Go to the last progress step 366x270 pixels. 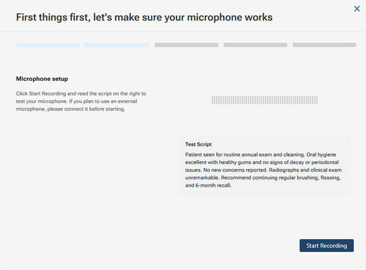[x=324, y=45]
